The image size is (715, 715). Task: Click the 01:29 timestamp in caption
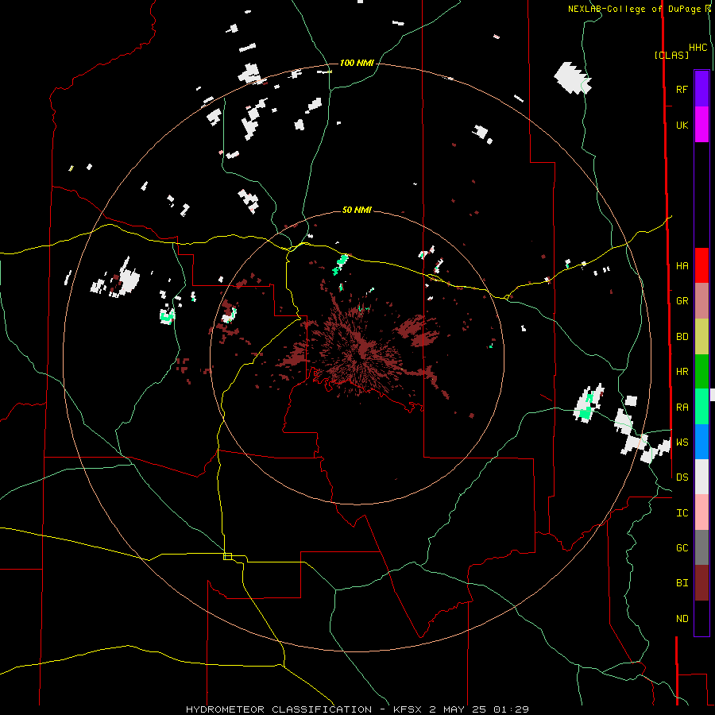coord(510,709)
